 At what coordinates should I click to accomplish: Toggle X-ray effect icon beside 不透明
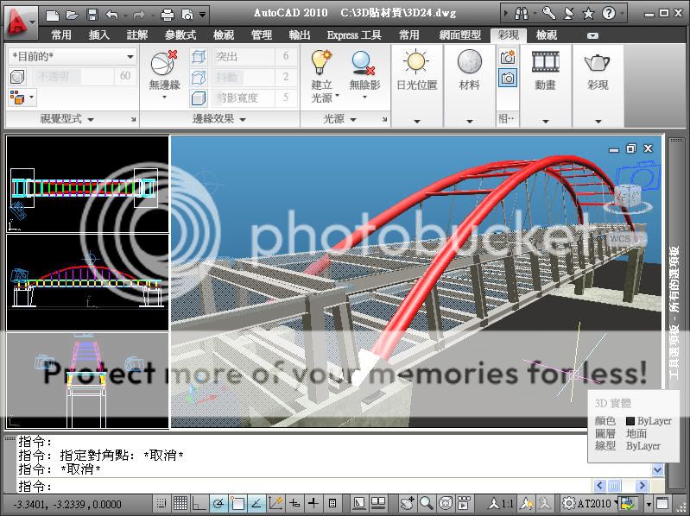pyautogui.click(x=17, y=77)
